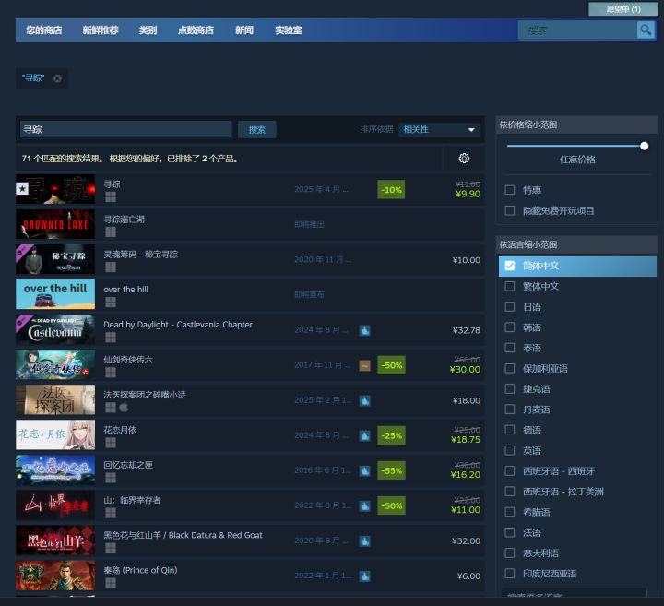The height and width of the screenshot is (606, 664).
Task: Click the 任意价格 label
Action: point(577,160)
